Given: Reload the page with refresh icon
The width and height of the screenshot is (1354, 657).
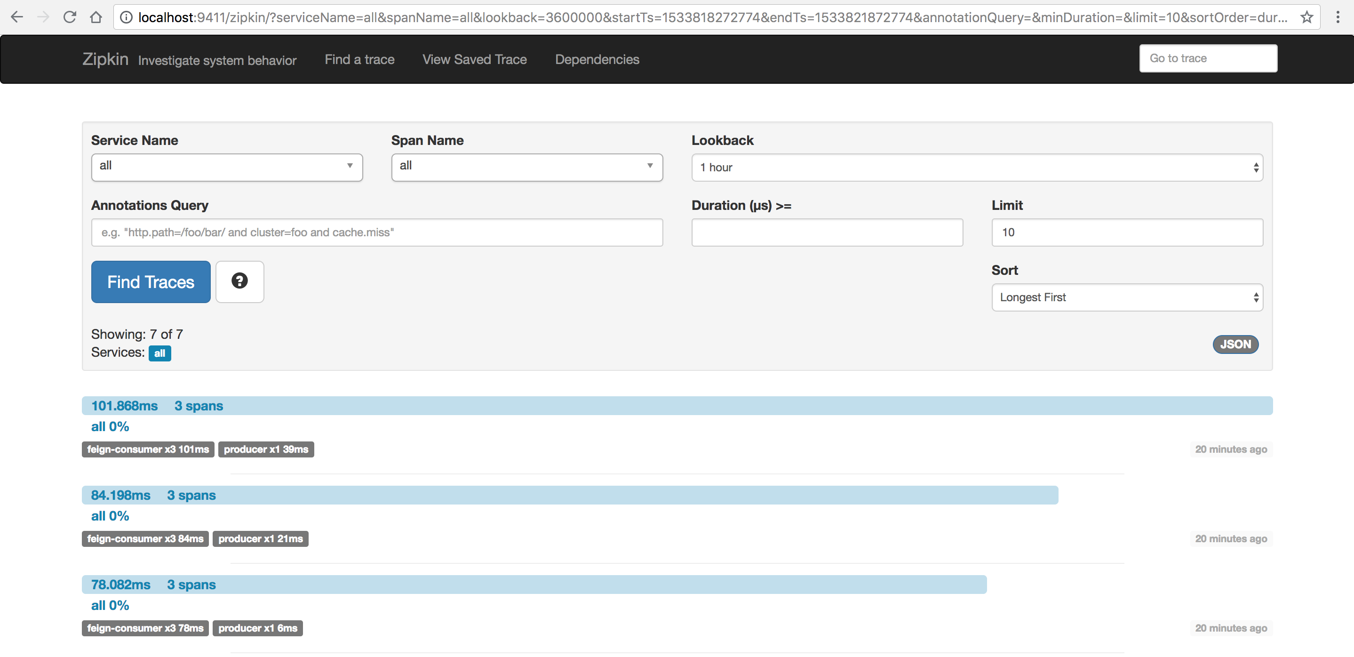Looking at the screenshot, I should tap(69, 17).
